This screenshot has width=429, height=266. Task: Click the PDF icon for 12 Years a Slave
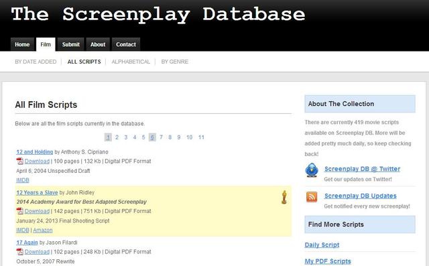[x=19, y=211]
